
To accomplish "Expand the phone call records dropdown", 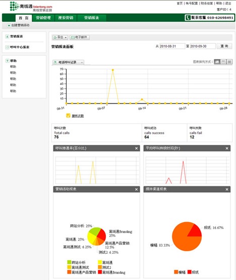I will 69,63.
